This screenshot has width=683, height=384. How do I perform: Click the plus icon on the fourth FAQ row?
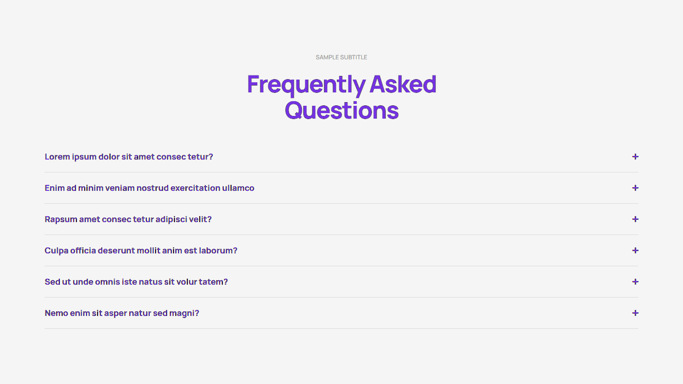coord(635,250)
